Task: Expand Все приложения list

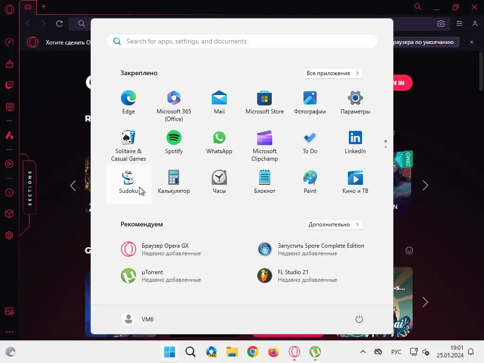Action: click(x=333, y=73)
